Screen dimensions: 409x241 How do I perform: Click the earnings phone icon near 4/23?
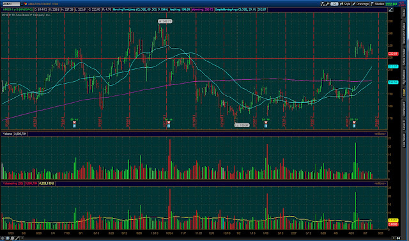354,123
